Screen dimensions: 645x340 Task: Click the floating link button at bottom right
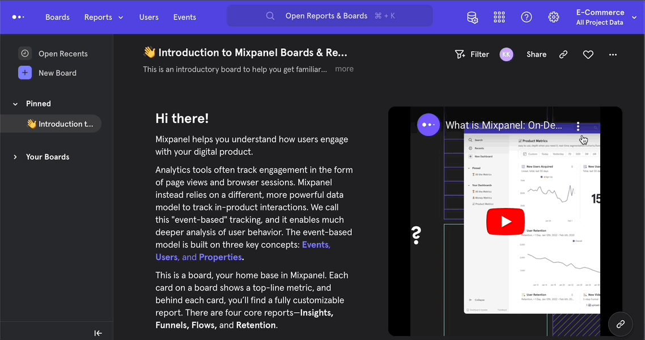(x=620, y=324)
